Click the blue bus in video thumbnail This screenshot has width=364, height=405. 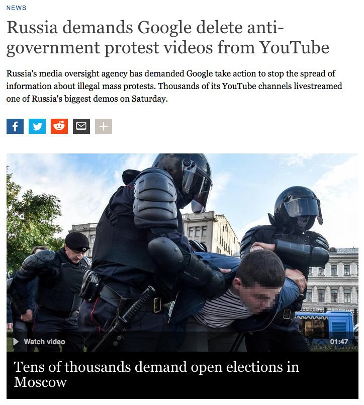coord(326,325)
